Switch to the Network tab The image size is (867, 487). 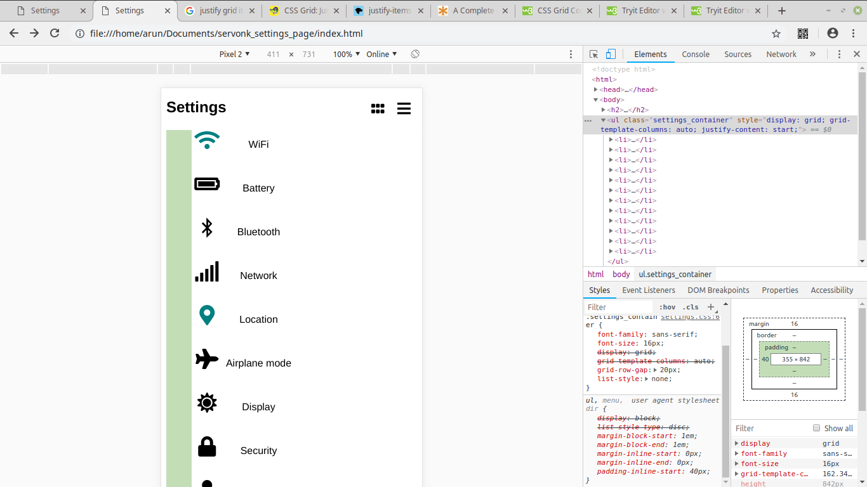[781, 55]
